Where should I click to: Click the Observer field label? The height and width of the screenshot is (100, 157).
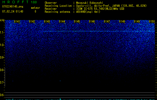point(51,3)
